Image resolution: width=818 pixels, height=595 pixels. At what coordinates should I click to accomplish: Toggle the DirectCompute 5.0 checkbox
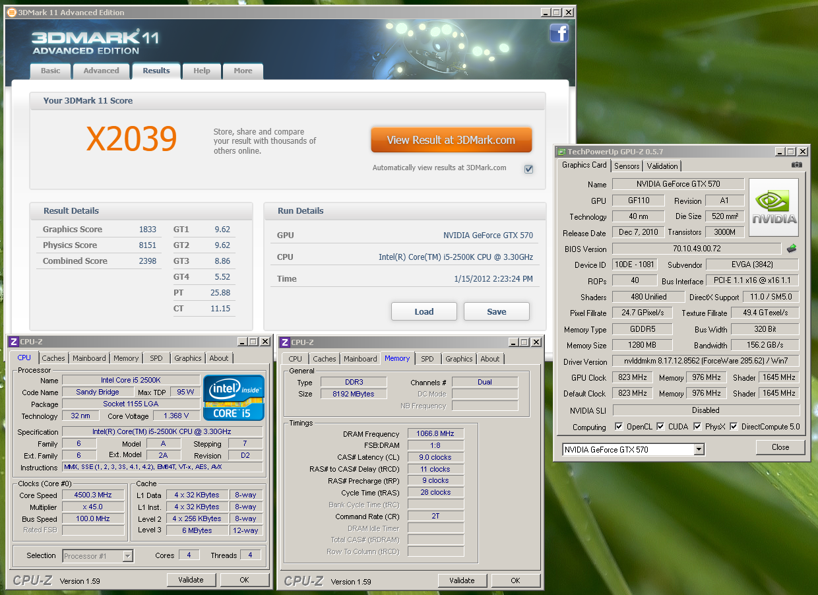pyautogui.click(x=734, y=427)
